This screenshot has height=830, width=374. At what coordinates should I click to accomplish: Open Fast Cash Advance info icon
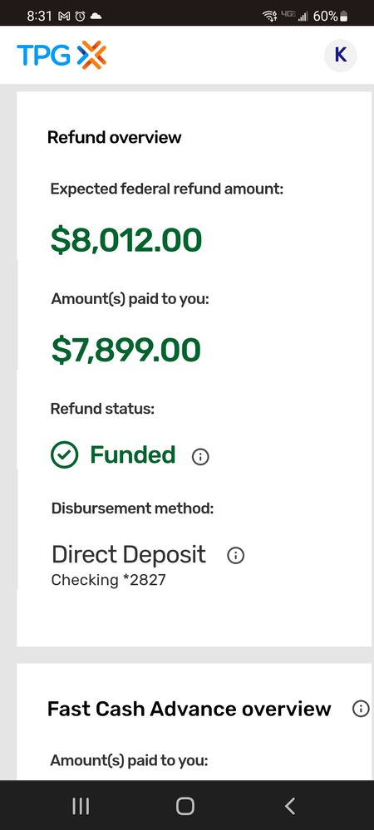(x=361, y=709)
